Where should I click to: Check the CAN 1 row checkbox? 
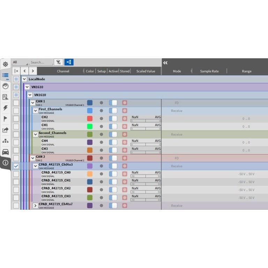pos(16,103)
